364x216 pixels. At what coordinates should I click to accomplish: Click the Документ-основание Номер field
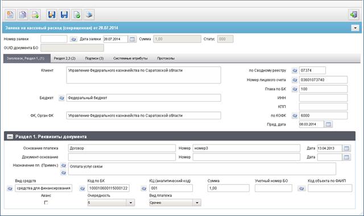246,157
